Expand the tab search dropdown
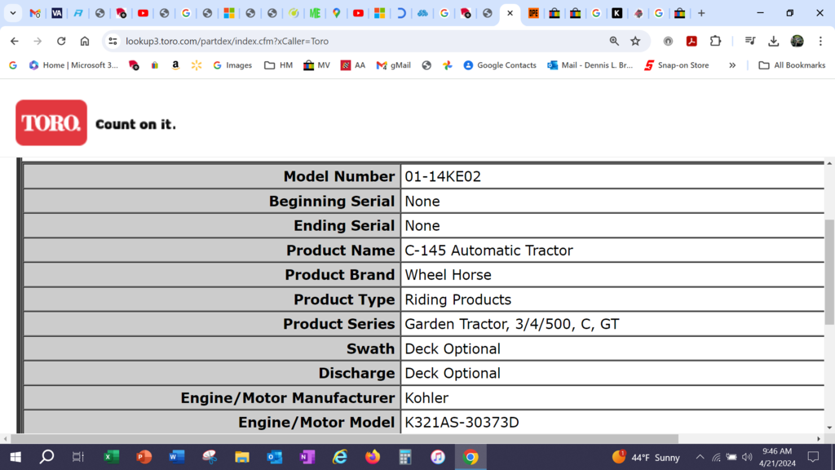 [13, 13]
